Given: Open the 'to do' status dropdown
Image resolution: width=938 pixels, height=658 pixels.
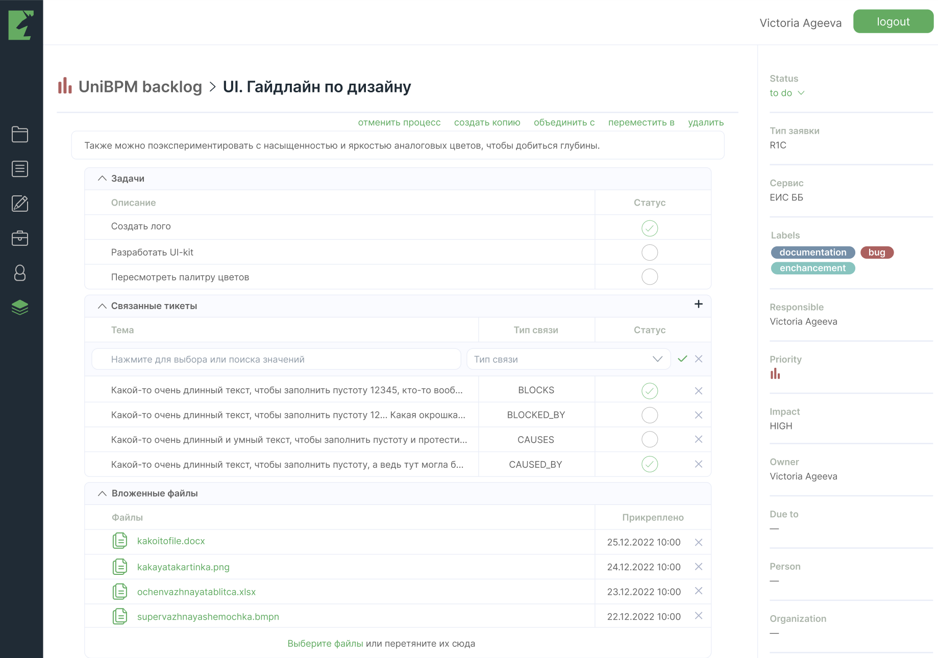Looking at the screenshot, I should point(786,93).
